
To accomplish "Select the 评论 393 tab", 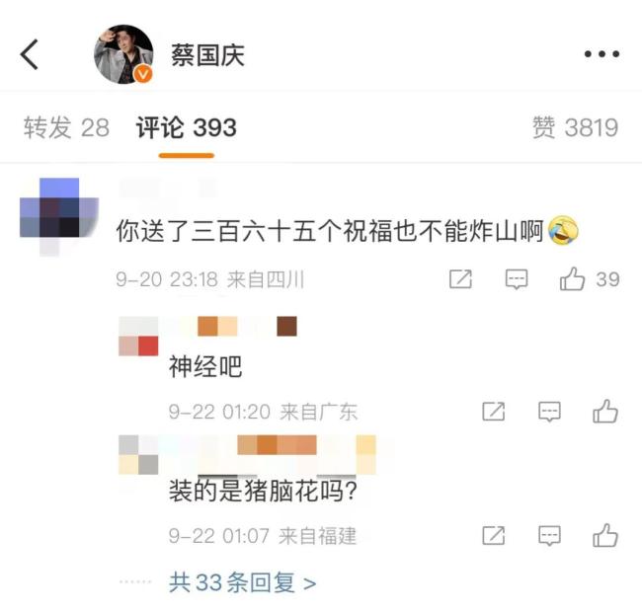I will [187, 127].
